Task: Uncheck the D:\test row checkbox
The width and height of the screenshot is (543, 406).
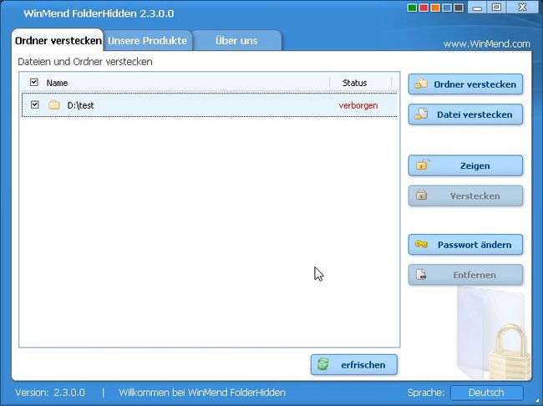Action: (34, 104)
